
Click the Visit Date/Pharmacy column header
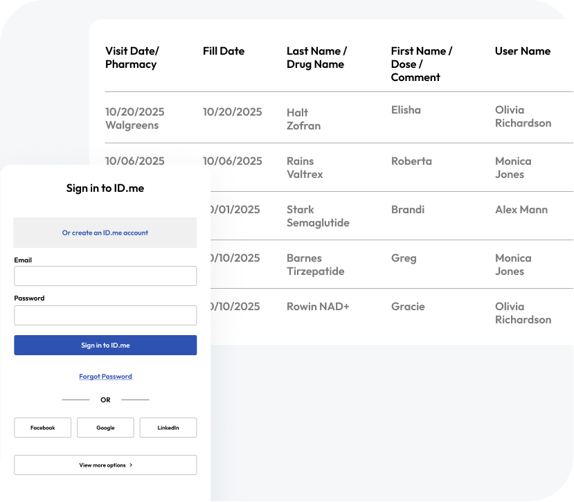[x=132, y=57]
